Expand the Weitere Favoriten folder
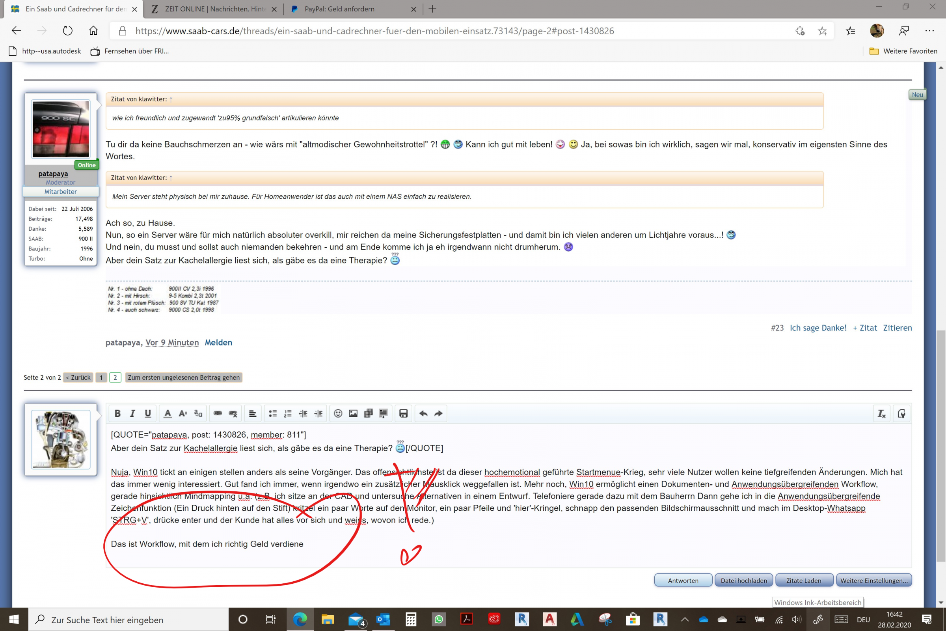This screenshot has width=946, height=631. click(x=903, y=51)
